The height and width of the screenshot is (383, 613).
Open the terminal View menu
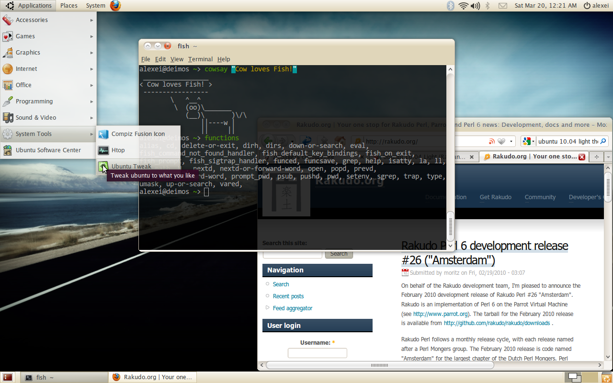[177, 59]
